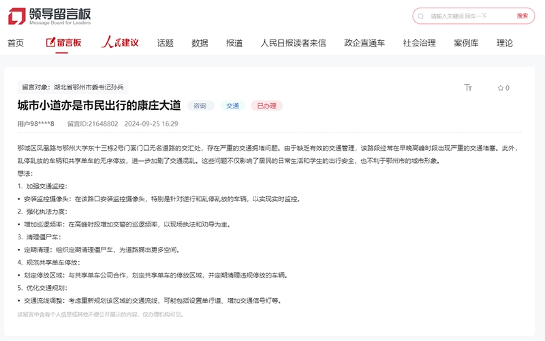Click the timestamp 2024-09-25 16:29
This screenshot has width=545, height=341.
151,124
